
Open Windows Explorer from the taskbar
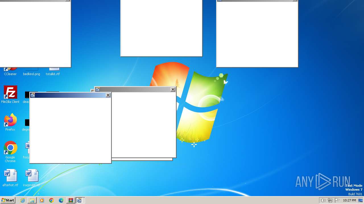(32, 200)
